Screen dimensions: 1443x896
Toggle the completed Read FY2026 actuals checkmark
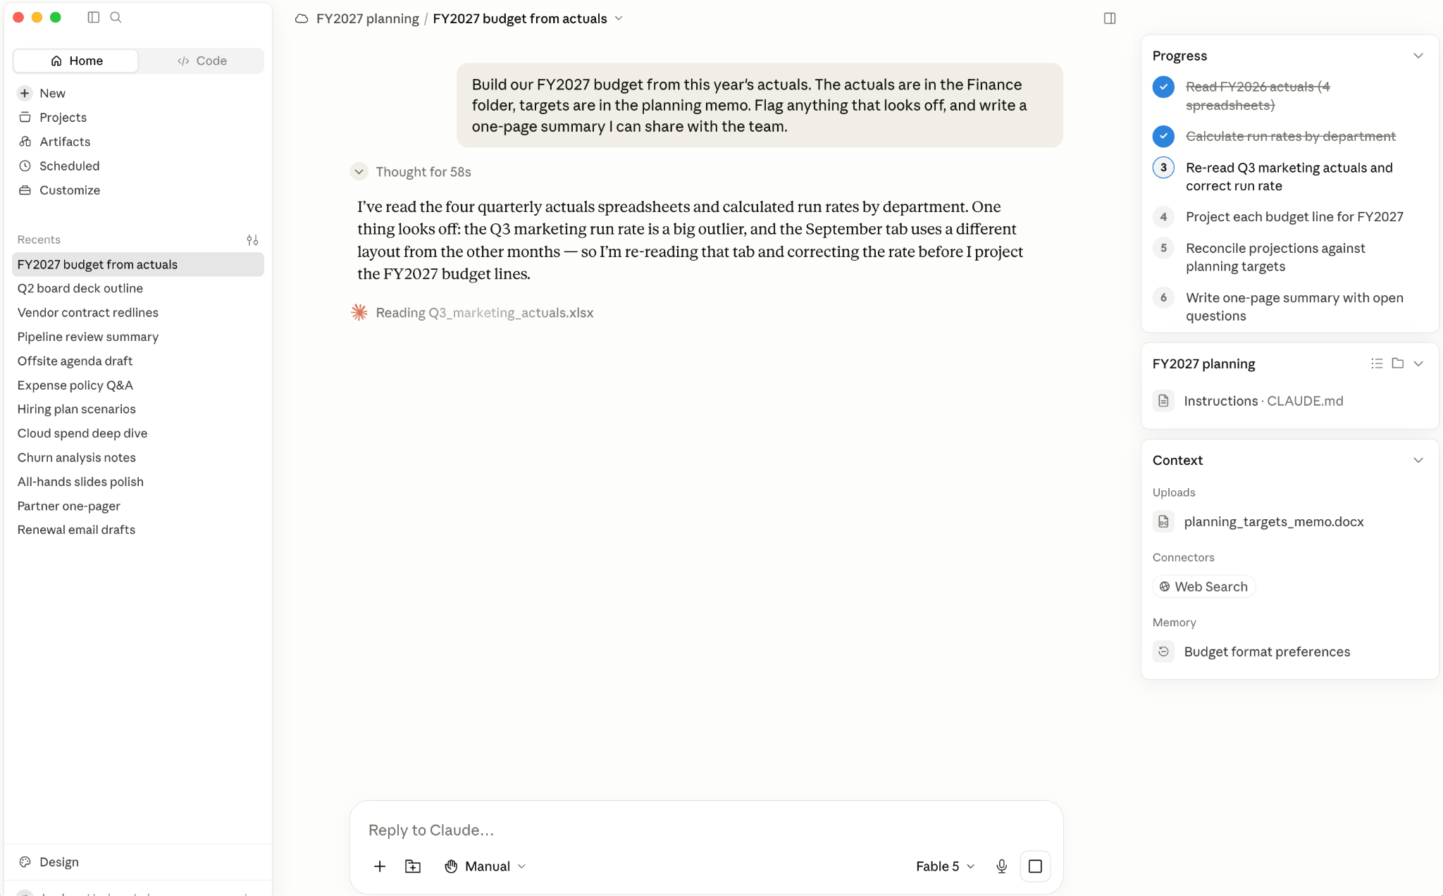pyautogui.click(x=1163, y=87)
